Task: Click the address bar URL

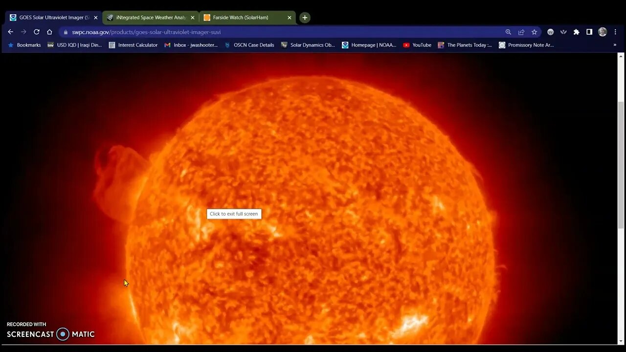Action: point(146,32)
